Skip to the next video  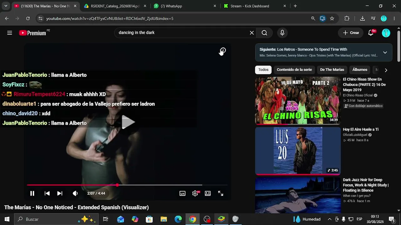60,193
